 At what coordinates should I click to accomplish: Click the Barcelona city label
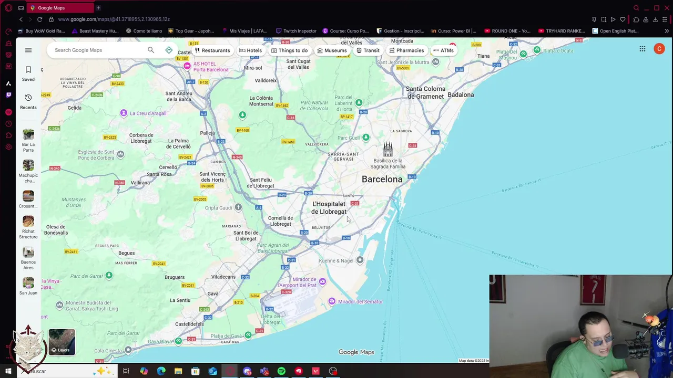pos(382,179)
